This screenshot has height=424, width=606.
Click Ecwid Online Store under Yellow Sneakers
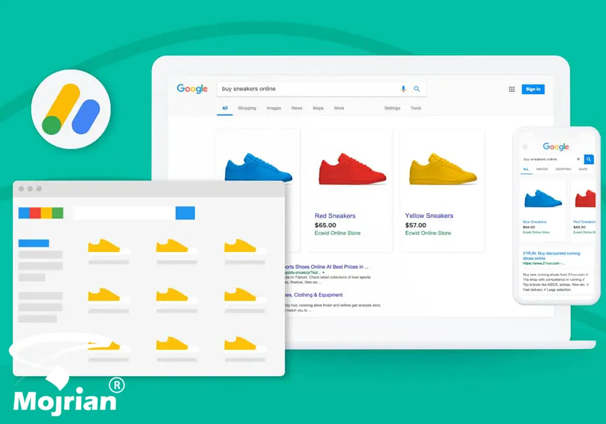coord(428,233)
